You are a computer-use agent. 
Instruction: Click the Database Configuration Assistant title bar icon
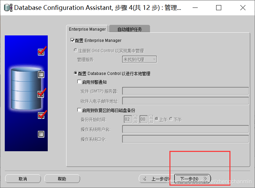coord(8,7)
